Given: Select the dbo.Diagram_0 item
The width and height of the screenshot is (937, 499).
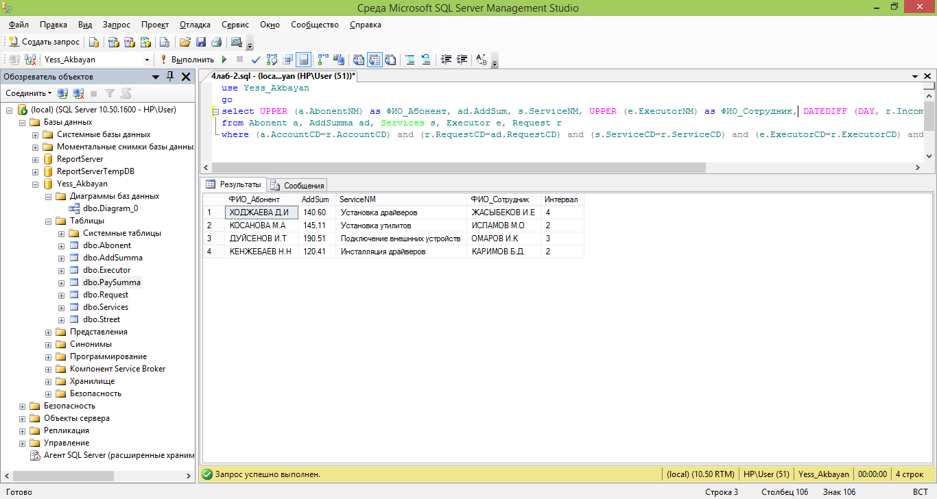Looking at the screenshot, I should tap(110, 208).
